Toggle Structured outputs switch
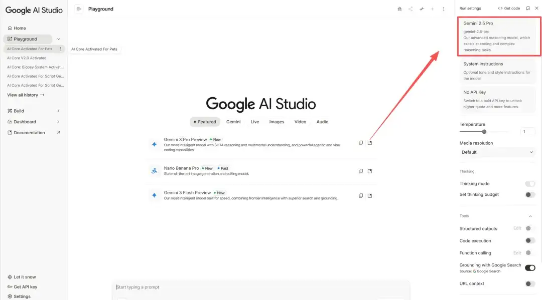 click(530, 228)
